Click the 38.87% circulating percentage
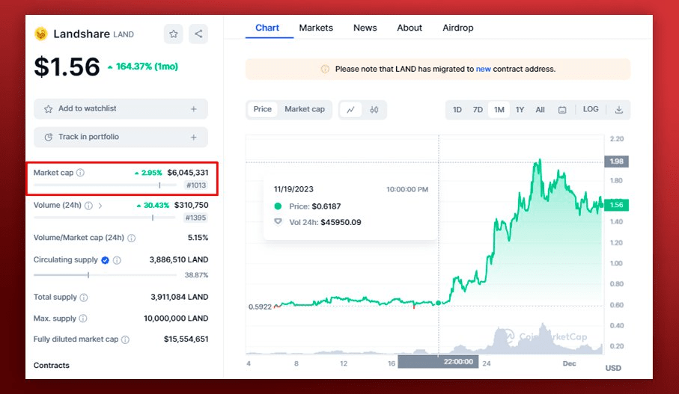The height and width of the screenshot is (394, 679). click(x=196, y=275)
